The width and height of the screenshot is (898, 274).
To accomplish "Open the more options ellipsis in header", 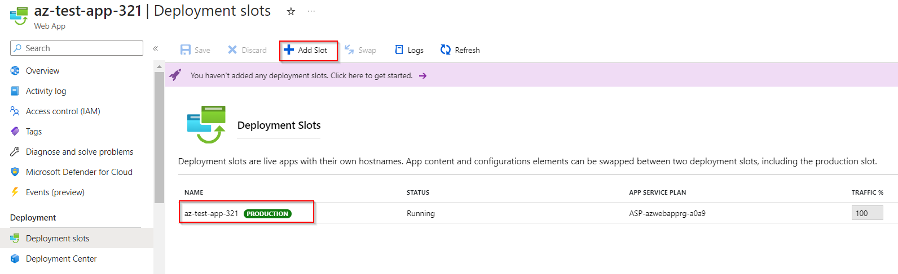I will (x=311, y=11).
